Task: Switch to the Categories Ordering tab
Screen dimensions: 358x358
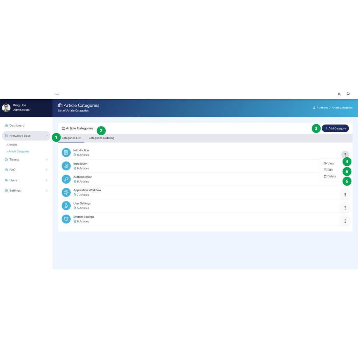Action: coord(101,138)
